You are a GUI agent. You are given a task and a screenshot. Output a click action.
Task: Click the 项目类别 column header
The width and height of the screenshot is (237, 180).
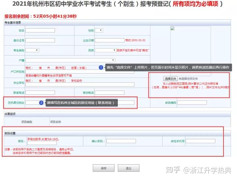pyautogui.click(x=27, y=122)
